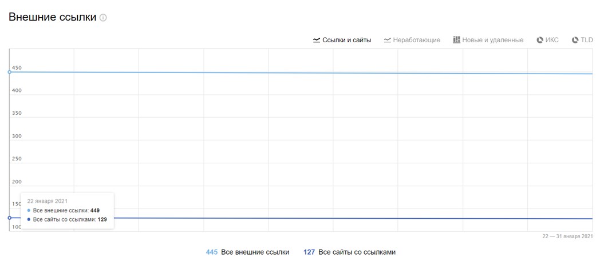Click the 445 count in the legend

[212, 252]
